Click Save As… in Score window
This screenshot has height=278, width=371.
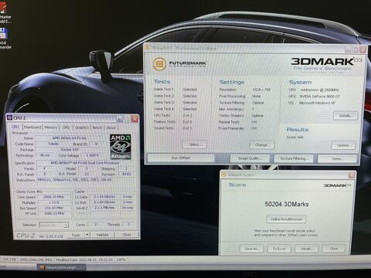[252, 249]
